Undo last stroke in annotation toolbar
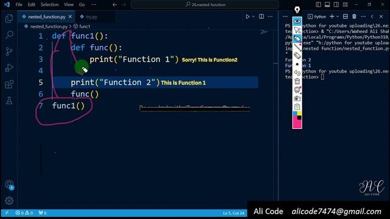 tap(297, 73)
